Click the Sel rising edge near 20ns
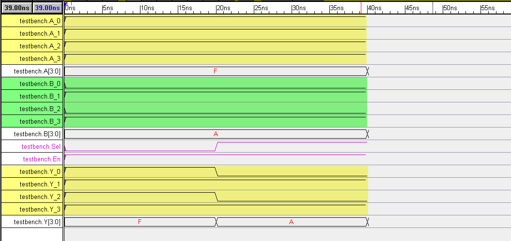 tap(217, 146)
